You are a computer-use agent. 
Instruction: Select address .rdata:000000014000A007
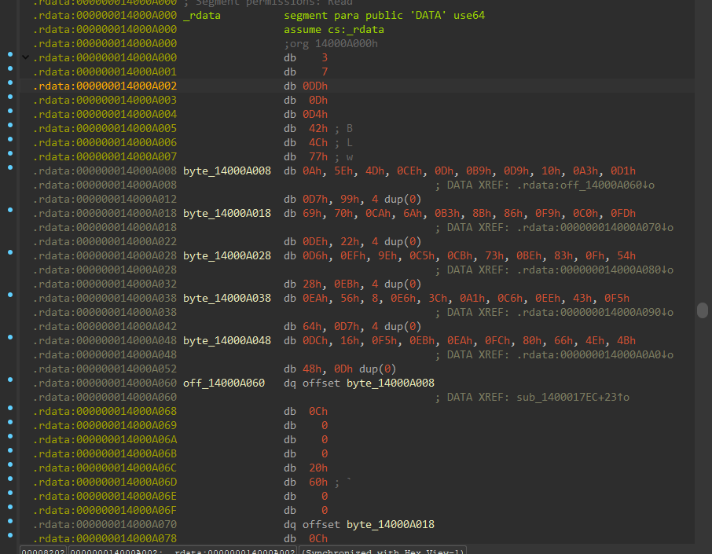pos(105,156)
